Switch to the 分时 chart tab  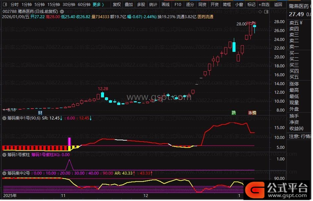click(x=14, y=5)
